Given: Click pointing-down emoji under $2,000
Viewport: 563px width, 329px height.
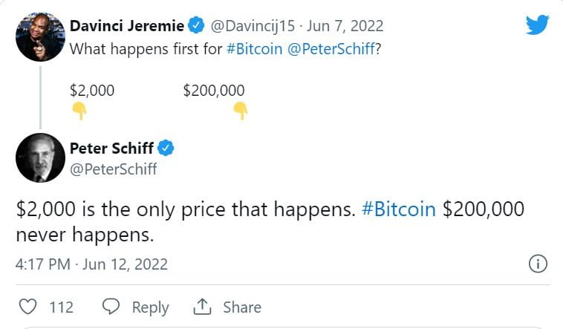Looking at the screenshot, I should (x=79, y=111).
